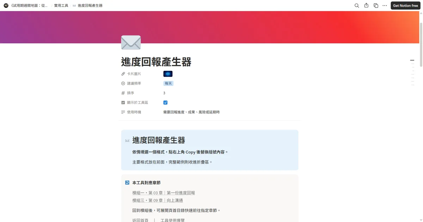Viewport: 423px width, 222px height.
Task: Toggle the 顯示於工具區 checkbox
Action: (165, 103)
